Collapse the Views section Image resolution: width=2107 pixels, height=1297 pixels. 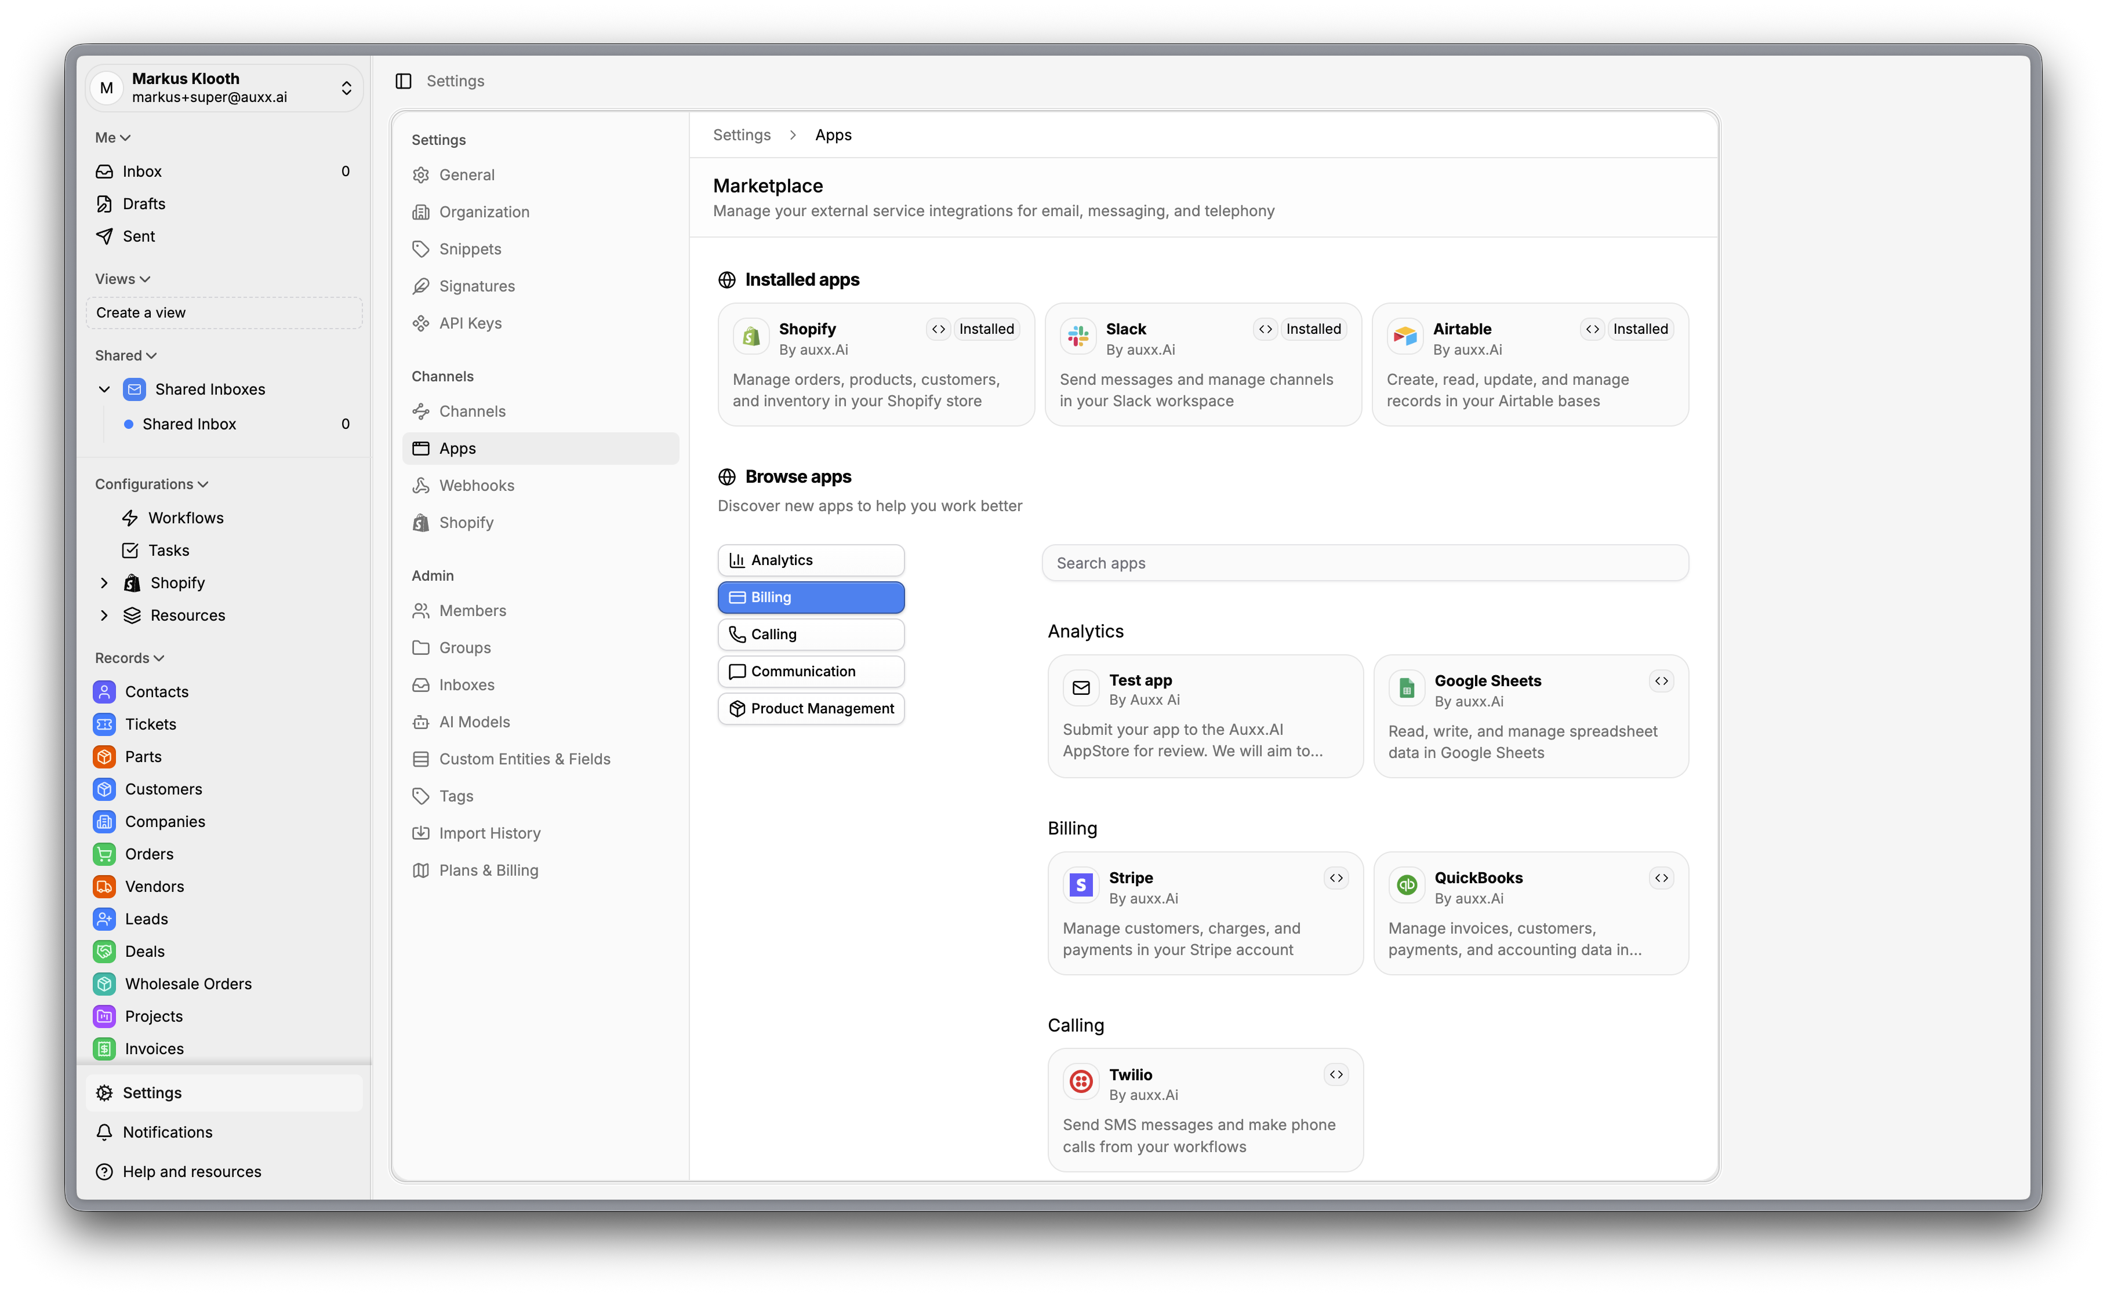(123, 279)
